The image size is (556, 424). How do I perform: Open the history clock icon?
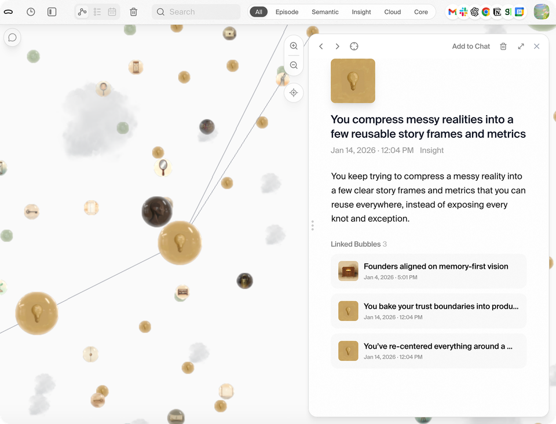(31, 12)
